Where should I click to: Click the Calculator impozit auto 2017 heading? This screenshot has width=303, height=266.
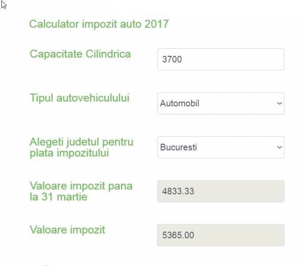pyautogui.click(x=99, y=24)
